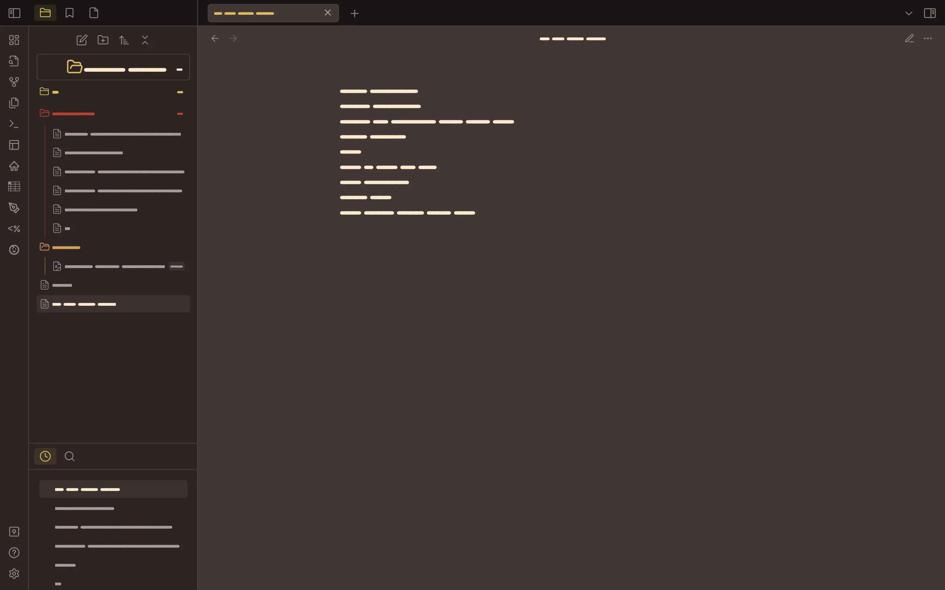Change file sort order icon
Image resolution: width=945 pixels, height=590 pixels.
click(x=124, y=40)
